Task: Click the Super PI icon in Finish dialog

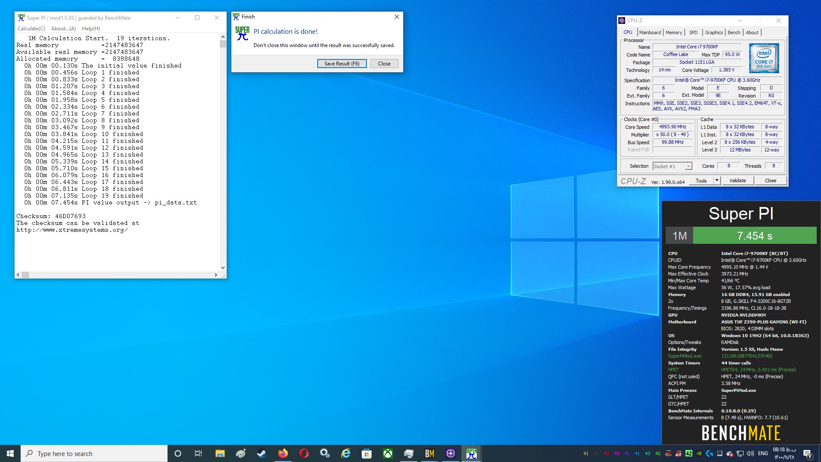Action: [x=242, y=33]
